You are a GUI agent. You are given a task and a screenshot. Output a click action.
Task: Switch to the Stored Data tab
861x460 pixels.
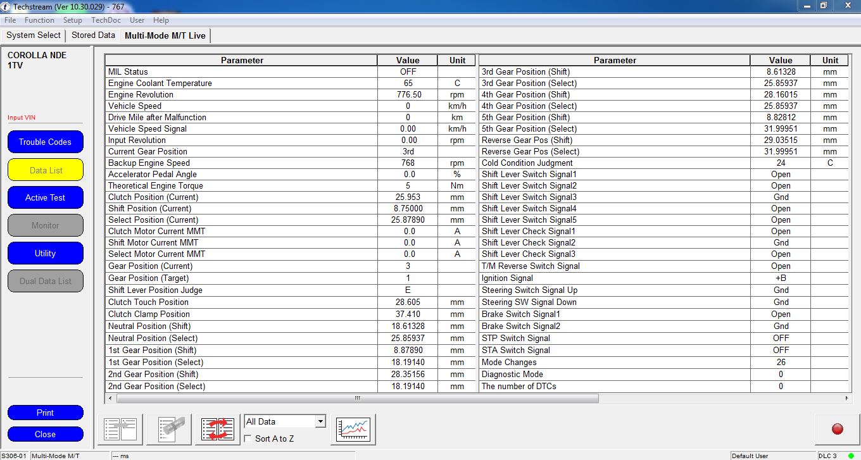pos(93,35)
